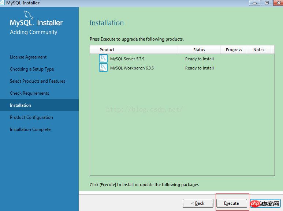Image resolution: width=283 pixels, height=211 pixels.
Task: Select the MySQL Server 5.7.9 row text
Action: coord(127,59)
